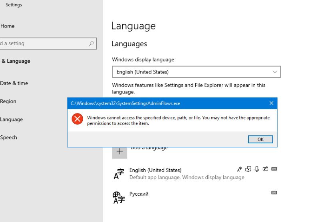Click the English language A-character icon
The width and height of the screenshot is (310, 222).
(x=119, y=174)
